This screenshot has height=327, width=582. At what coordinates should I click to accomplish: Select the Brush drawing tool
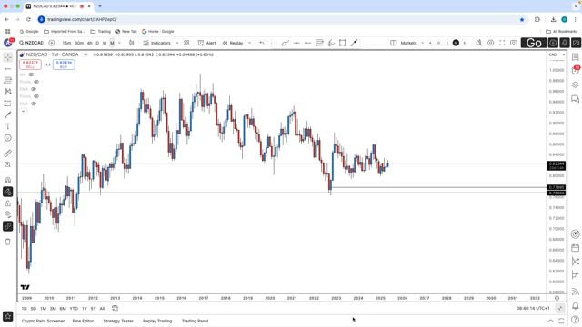(x=8, y=115)
